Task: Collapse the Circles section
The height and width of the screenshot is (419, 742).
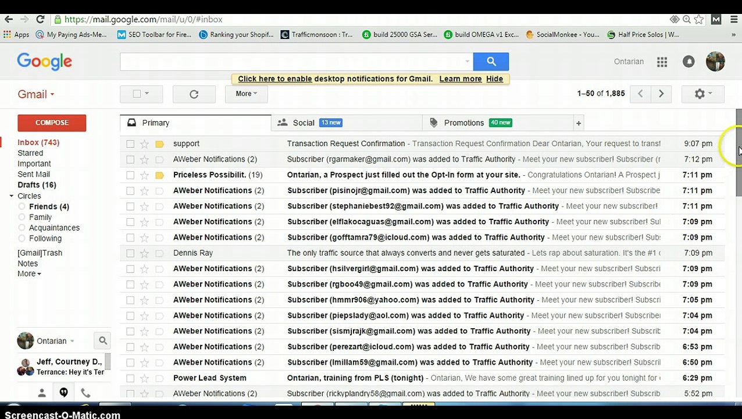Action: pyautogui.click(x=12, y=196)
